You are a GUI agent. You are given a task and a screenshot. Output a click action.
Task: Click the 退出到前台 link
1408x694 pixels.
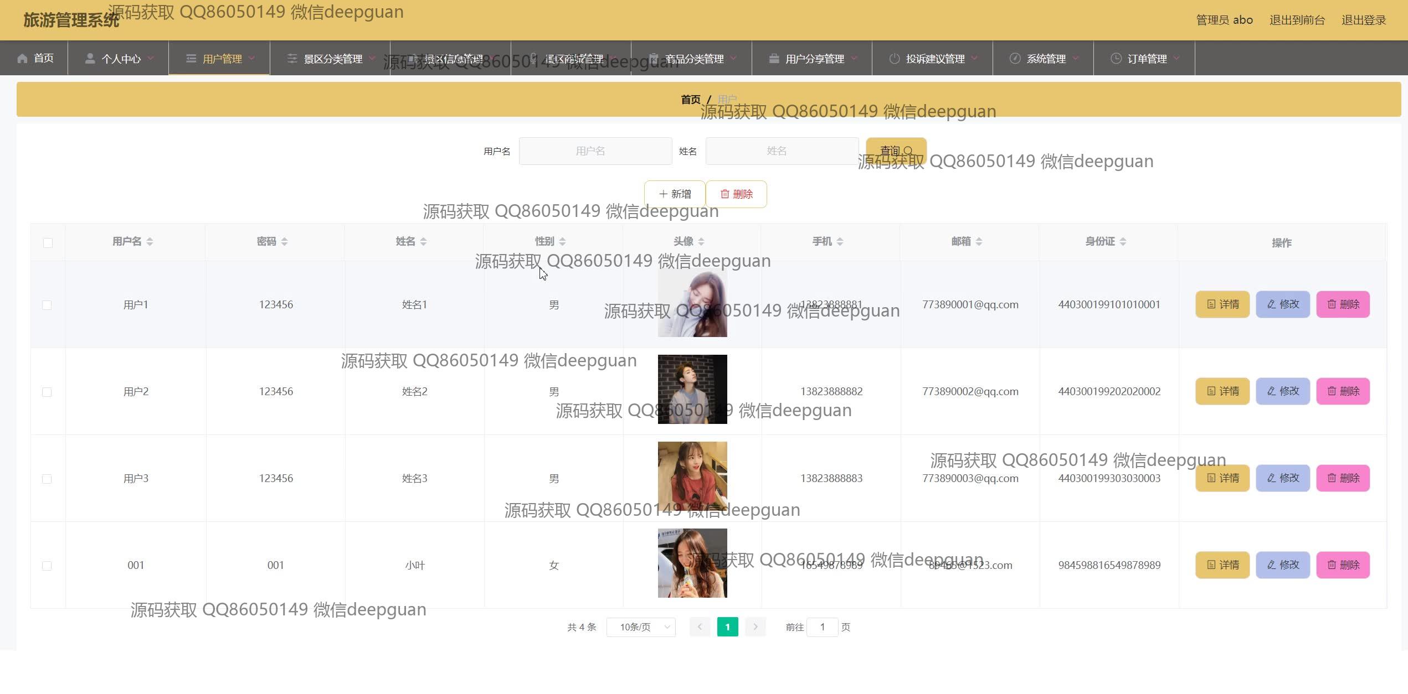(1297, 20)
